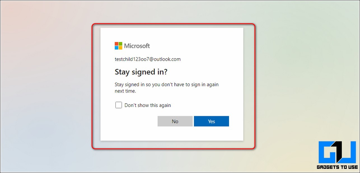Click the Microsoft wordmark text
The width and height of the screenshot is (360, 173).
(x=137, y=46)
